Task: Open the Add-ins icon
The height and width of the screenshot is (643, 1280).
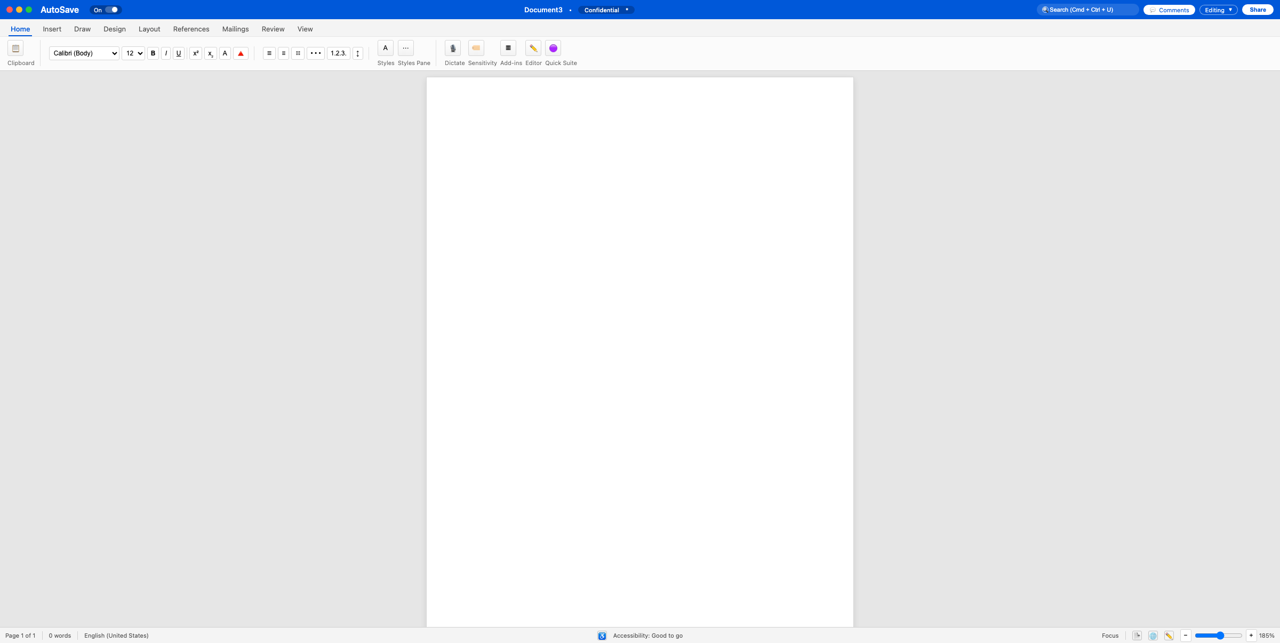Action: pyautogui.click(x=508, y=49)
